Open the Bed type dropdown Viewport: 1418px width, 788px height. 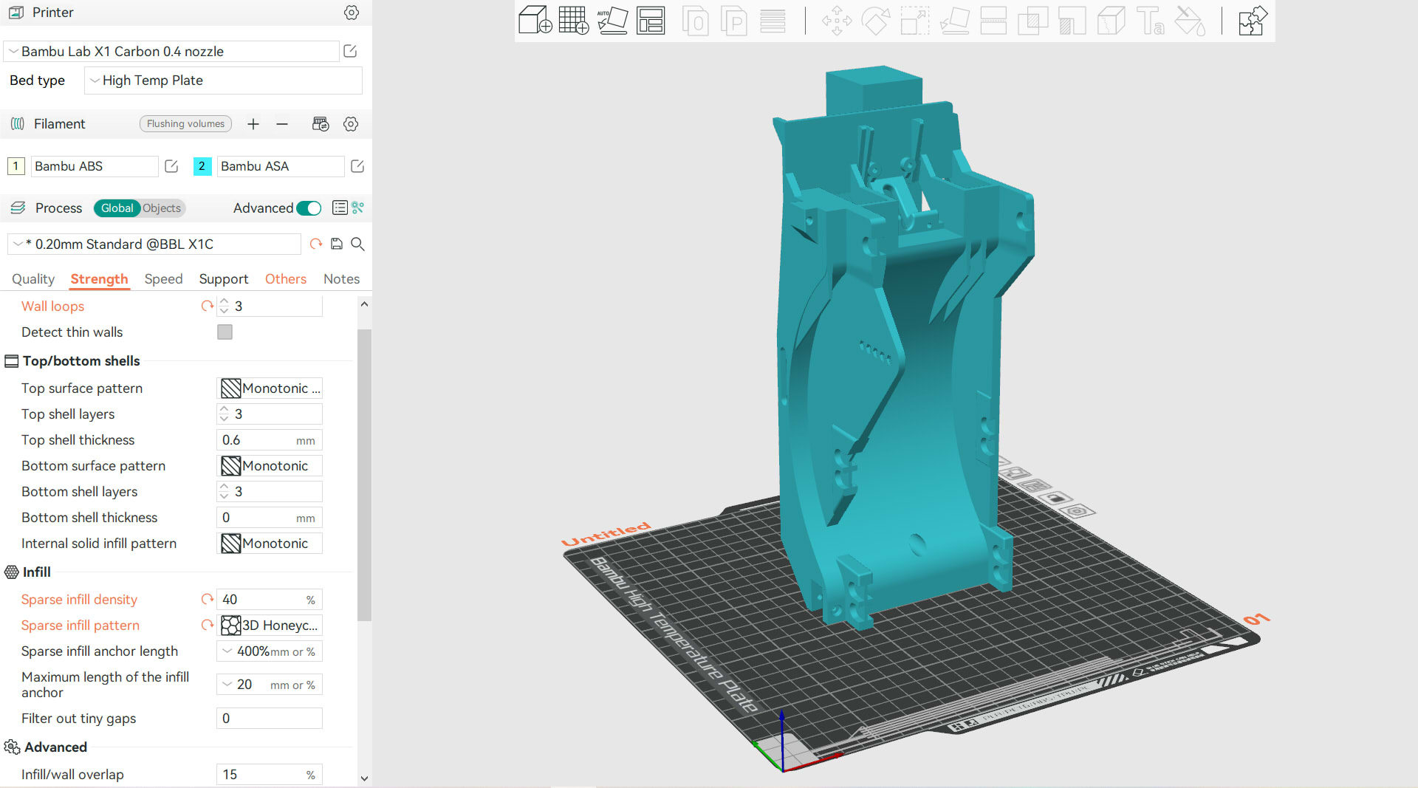tap(223, 80)
